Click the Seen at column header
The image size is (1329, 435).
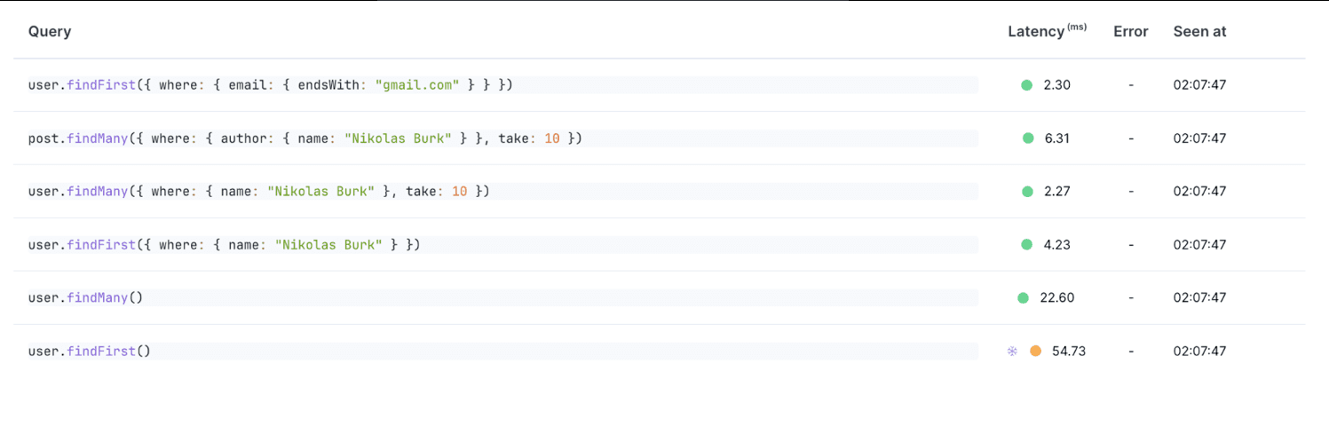point(1199,32)
